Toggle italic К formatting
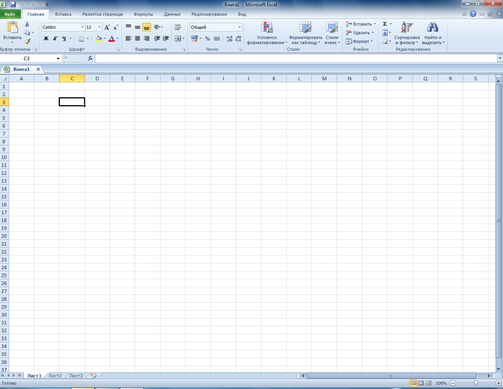The width and height of the screenshot is (503, 389). 55,39
